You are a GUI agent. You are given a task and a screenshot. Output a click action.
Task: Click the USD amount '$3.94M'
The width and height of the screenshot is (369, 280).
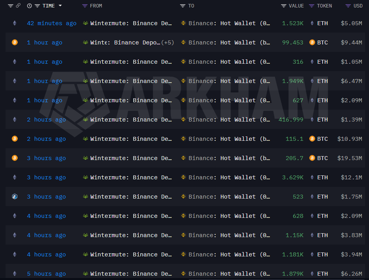coord(351,254)
